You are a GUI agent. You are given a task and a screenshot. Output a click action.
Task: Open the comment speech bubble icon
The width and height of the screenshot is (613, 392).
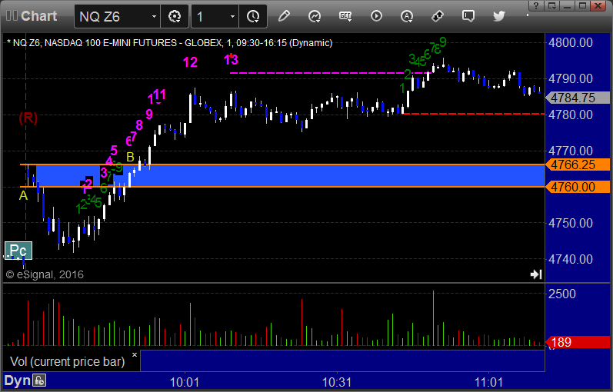468,16
